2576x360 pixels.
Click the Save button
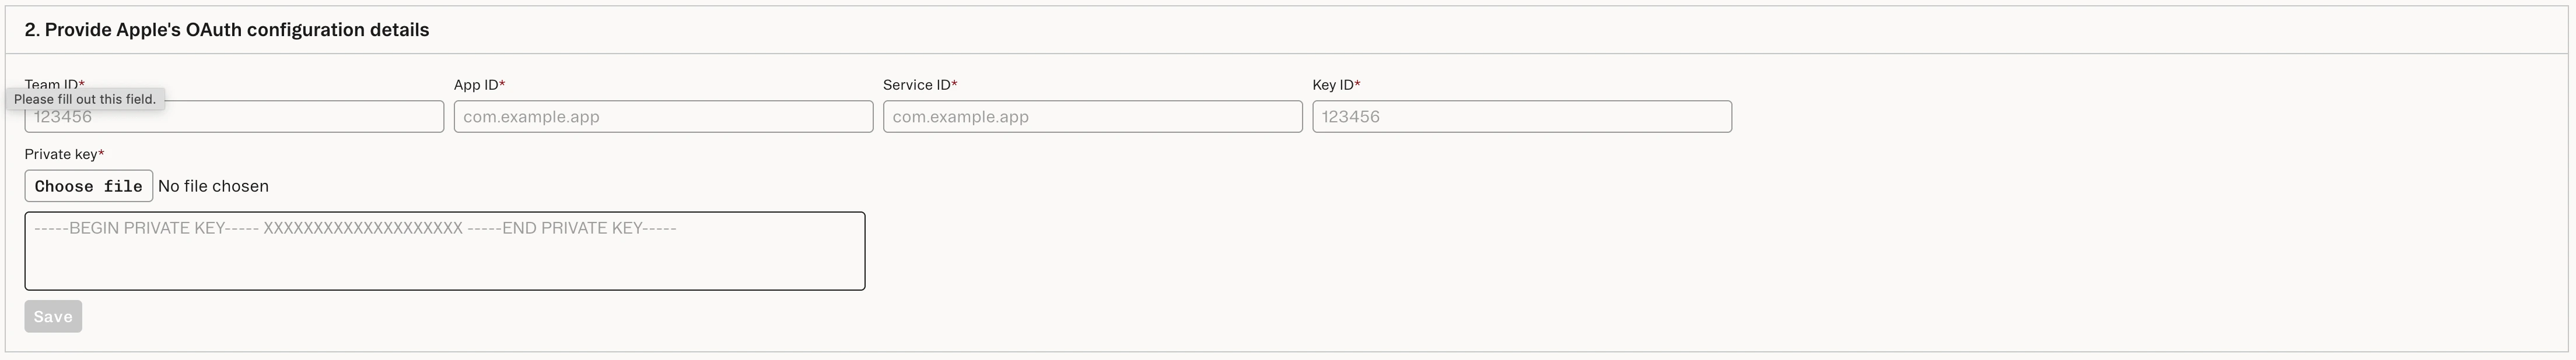pos(53,316)
